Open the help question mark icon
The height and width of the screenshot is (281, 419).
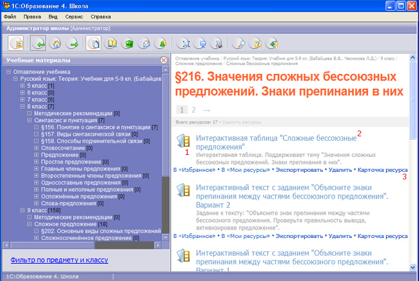pos(256,44)
